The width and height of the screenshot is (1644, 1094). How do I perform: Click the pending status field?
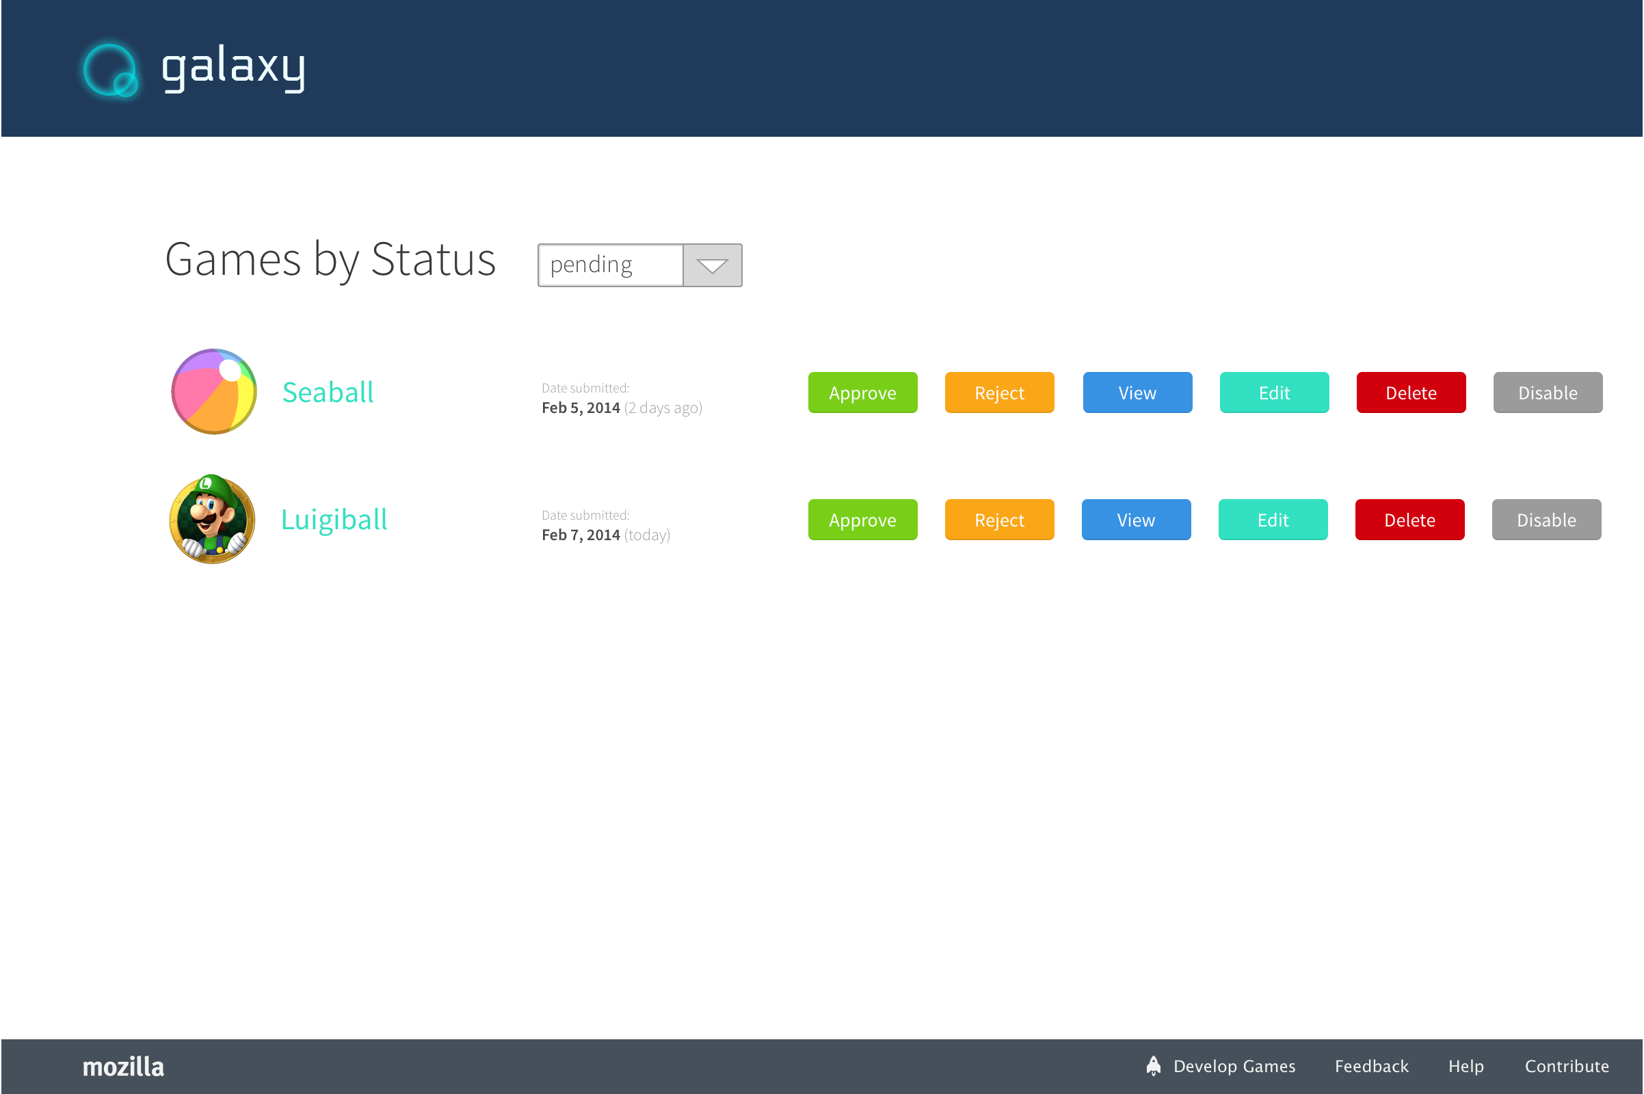point(610,265)
